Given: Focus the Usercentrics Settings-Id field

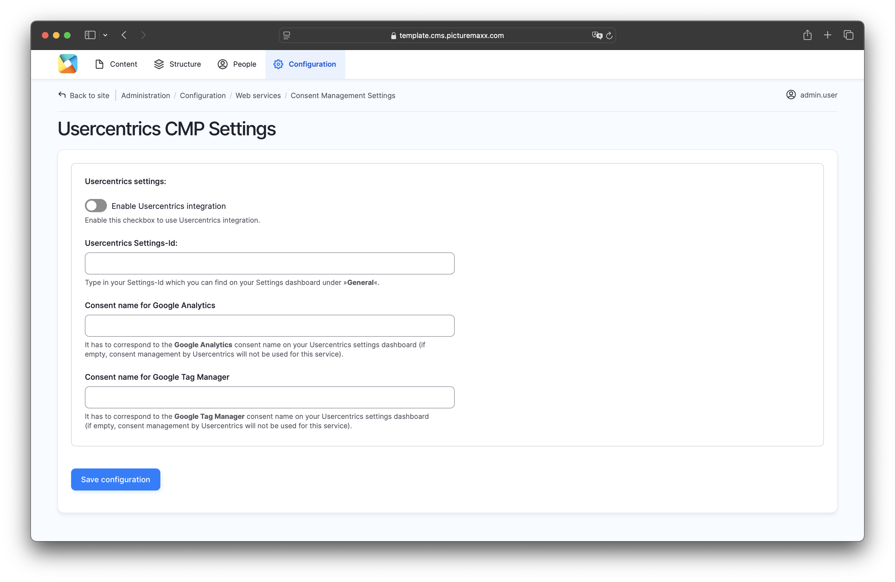Looking at the screenshot, I should (269, 263).
